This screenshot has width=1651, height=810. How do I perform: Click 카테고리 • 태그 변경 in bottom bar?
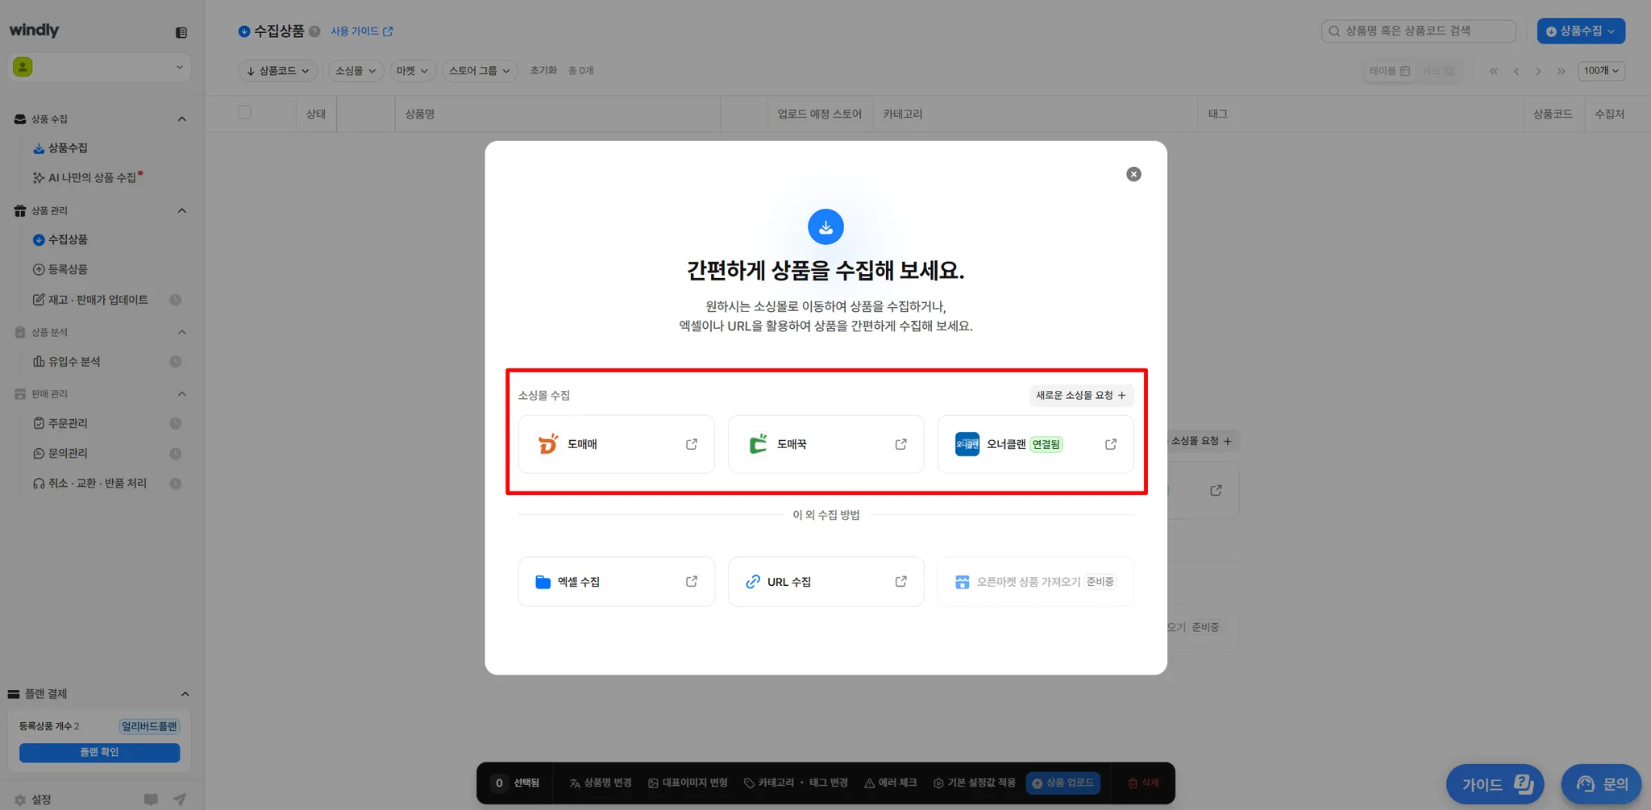tap(796, 783)
